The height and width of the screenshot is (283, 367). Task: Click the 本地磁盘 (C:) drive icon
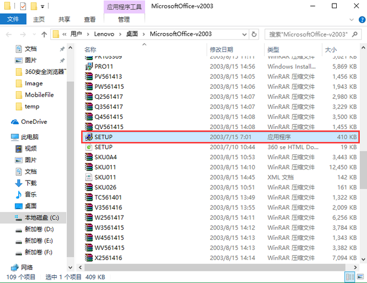(18, 218)
